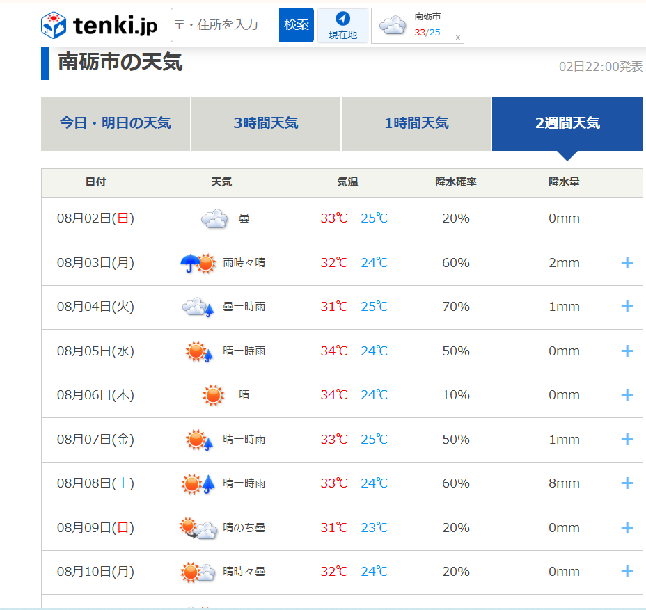
Task: Switch to 3時間天気 tab
Action: [x=266, y=124]
